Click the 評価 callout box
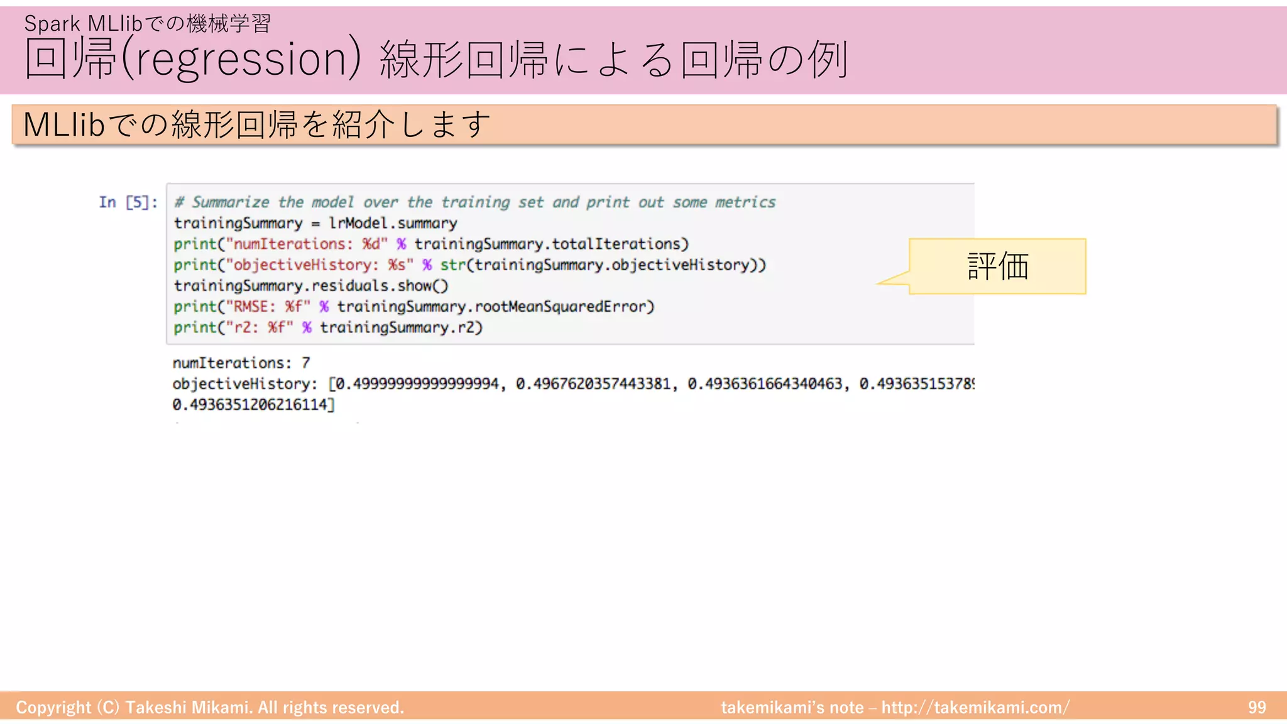The width and height of the screenshot is (1287, 724). (x=997, y=266)
